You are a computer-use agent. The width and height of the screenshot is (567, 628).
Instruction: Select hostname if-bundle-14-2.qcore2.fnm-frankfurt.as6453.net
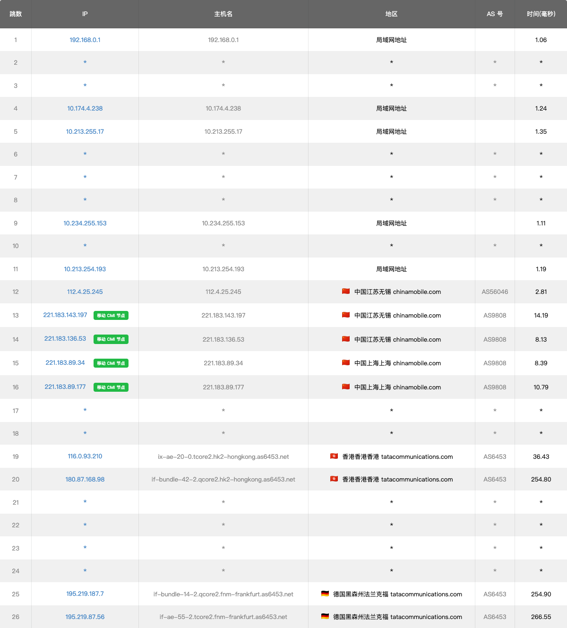pos(223,594)
